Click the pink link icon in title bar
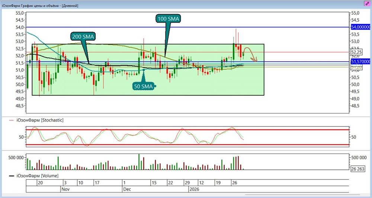Viewport: 372px width, 198px height. 368,3
